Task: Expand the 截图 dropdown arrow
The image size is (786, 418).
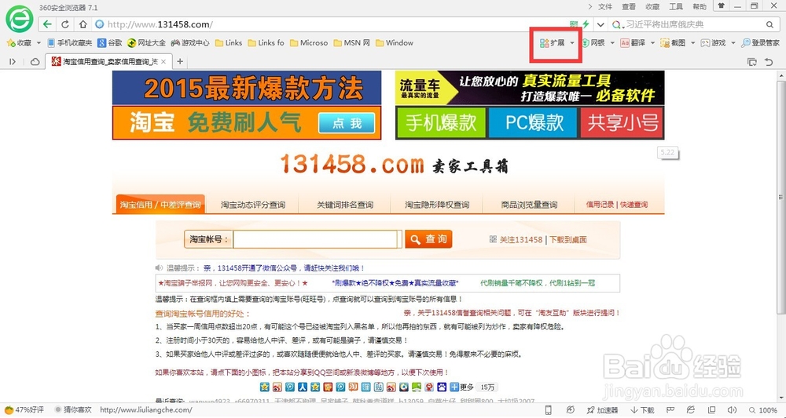Action: pos(692,43)
